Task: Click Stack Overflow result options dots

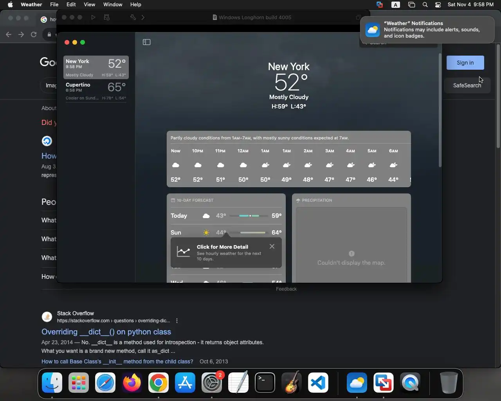Action: tap(177, 321)
